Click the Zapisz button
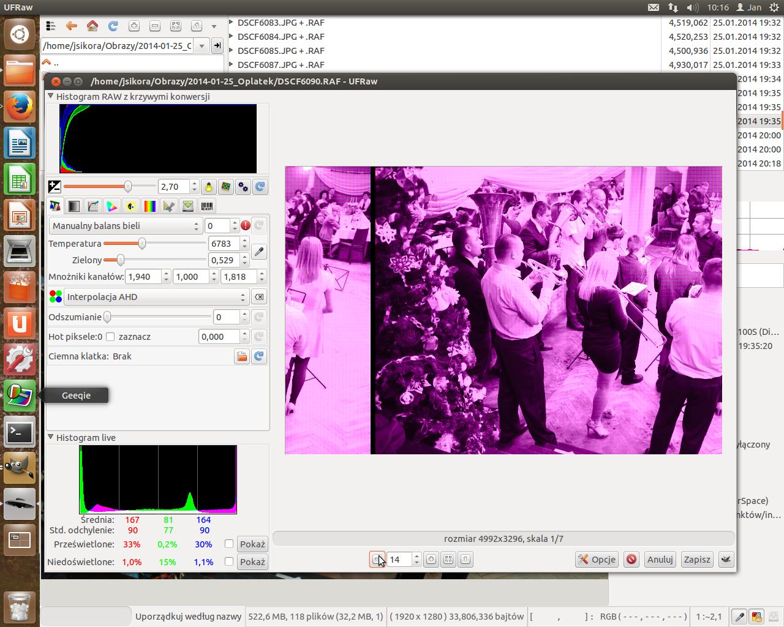 pos(697,559)
